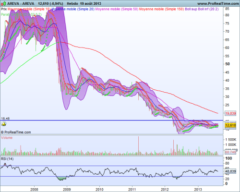Click the candlestick icon beside AREVA title

[x=4, y=3]
